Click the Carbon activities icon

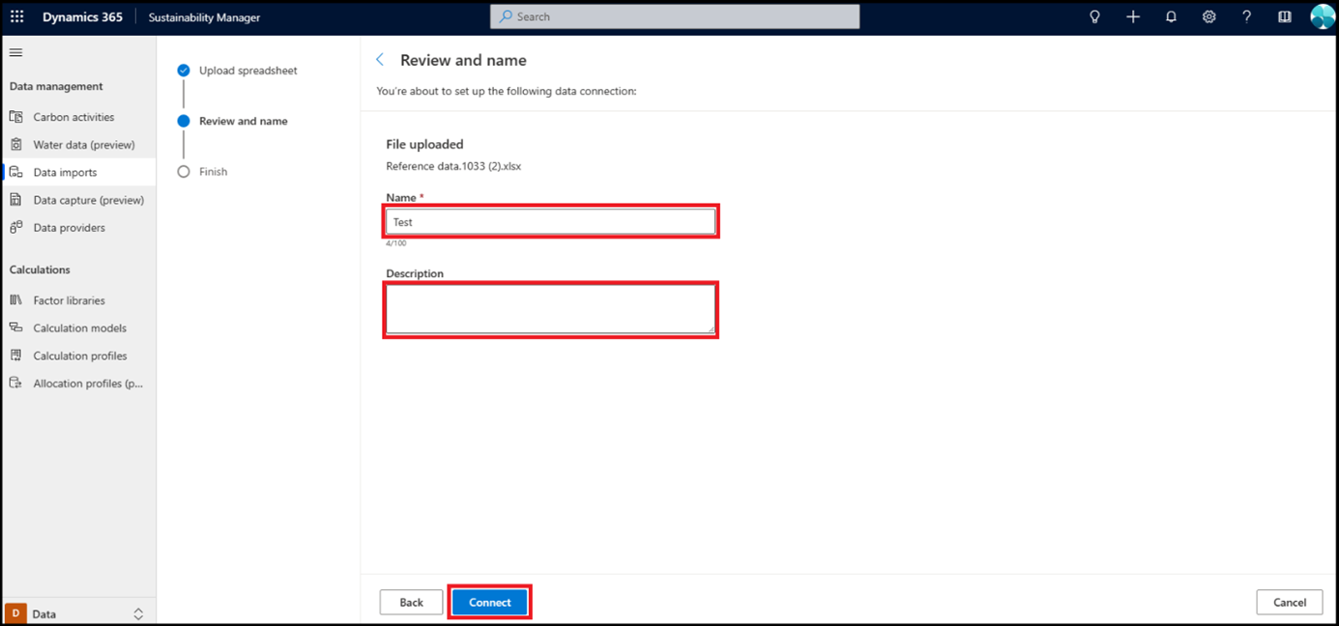coord(15,117)
